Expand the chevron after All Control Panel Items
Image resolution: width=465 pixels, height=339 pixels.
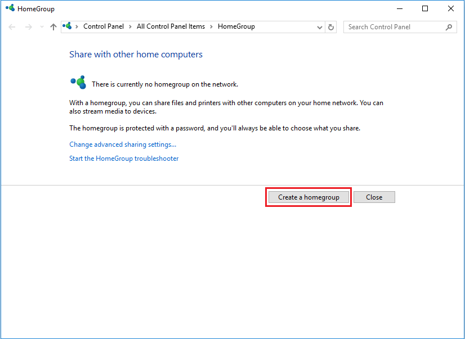211,26
